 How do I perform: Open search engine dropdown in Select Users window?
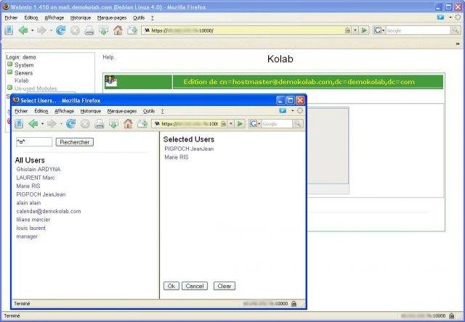coord(259,124)
